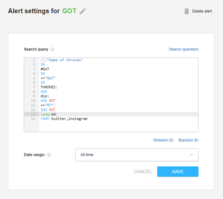Click empty area below line 14 in editor
The image size is (223, 199).
119,126
